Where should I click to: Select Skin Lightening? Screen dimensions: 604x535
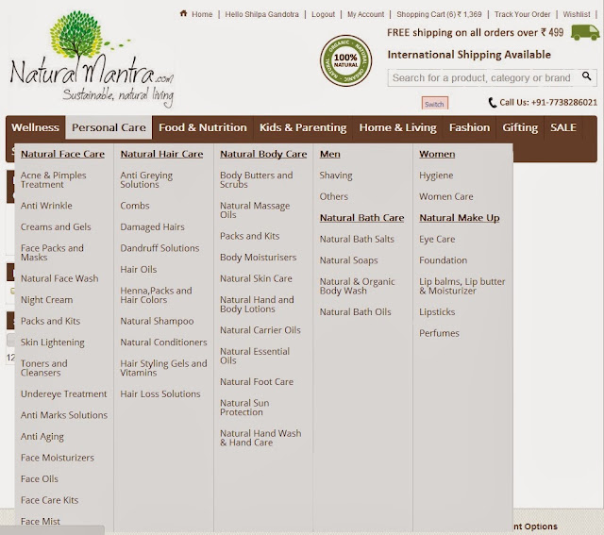pos(53,343)
